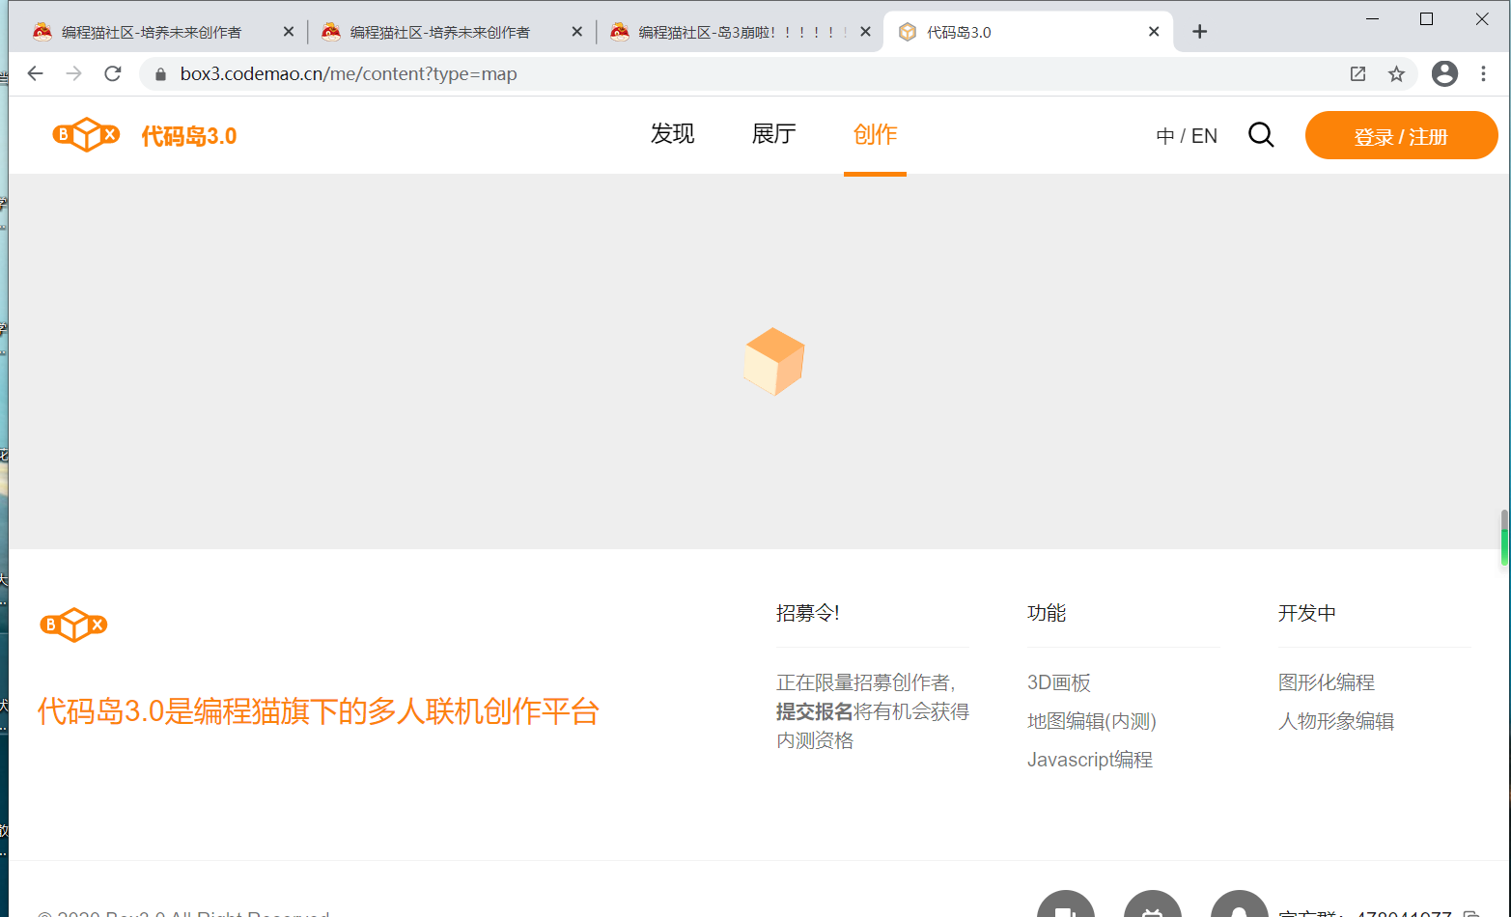Click the magnifier search icon in site header
Viewport: 1511px width, 917px height.
point(1261,135)
